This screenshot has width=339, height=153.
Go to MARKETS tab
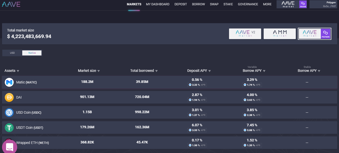tap(134, 4)
